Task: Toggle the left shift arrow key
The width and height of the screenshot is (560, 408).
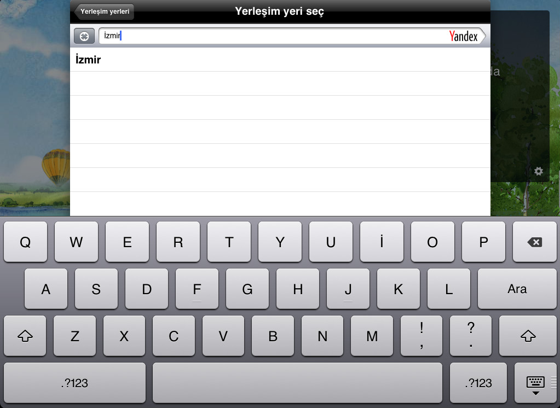Action: click(x=25, y=336)
